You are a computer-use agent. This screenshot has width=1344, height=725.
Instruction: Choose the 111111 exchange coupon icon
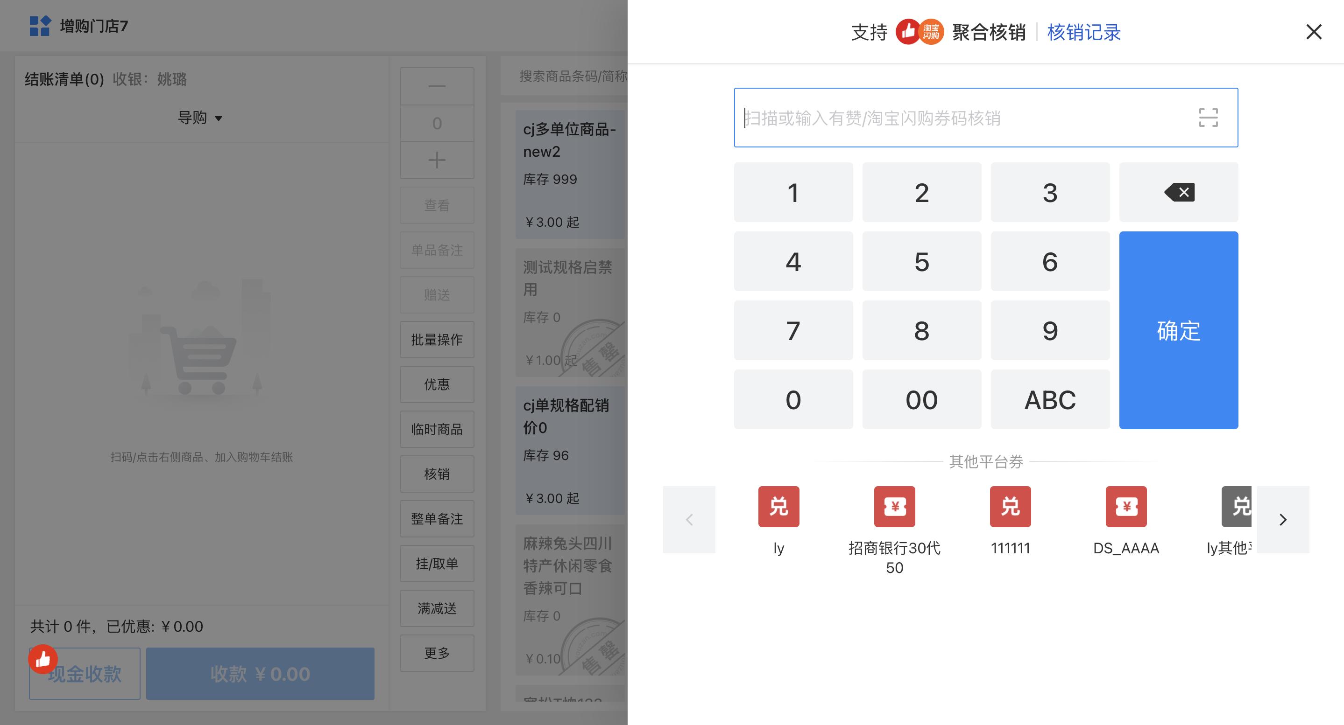point(1010,507)
